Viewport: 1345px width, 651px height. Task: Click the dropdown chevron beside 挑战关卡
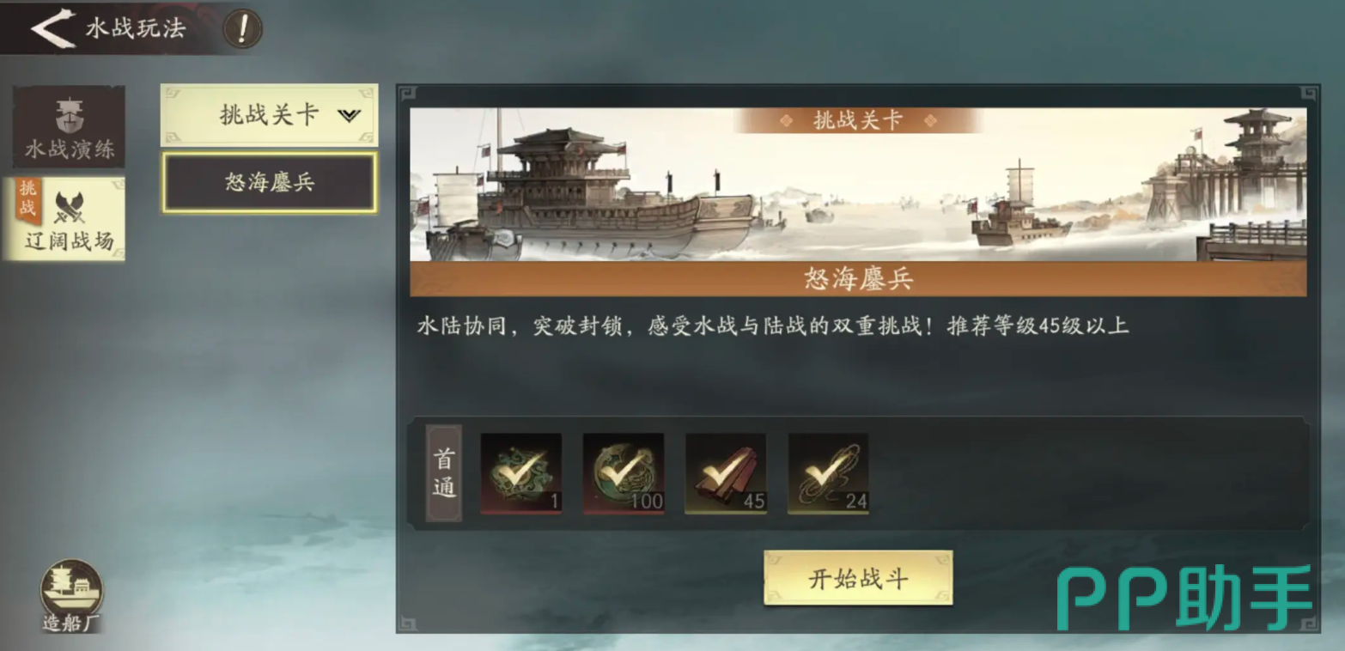coord(349,115)
